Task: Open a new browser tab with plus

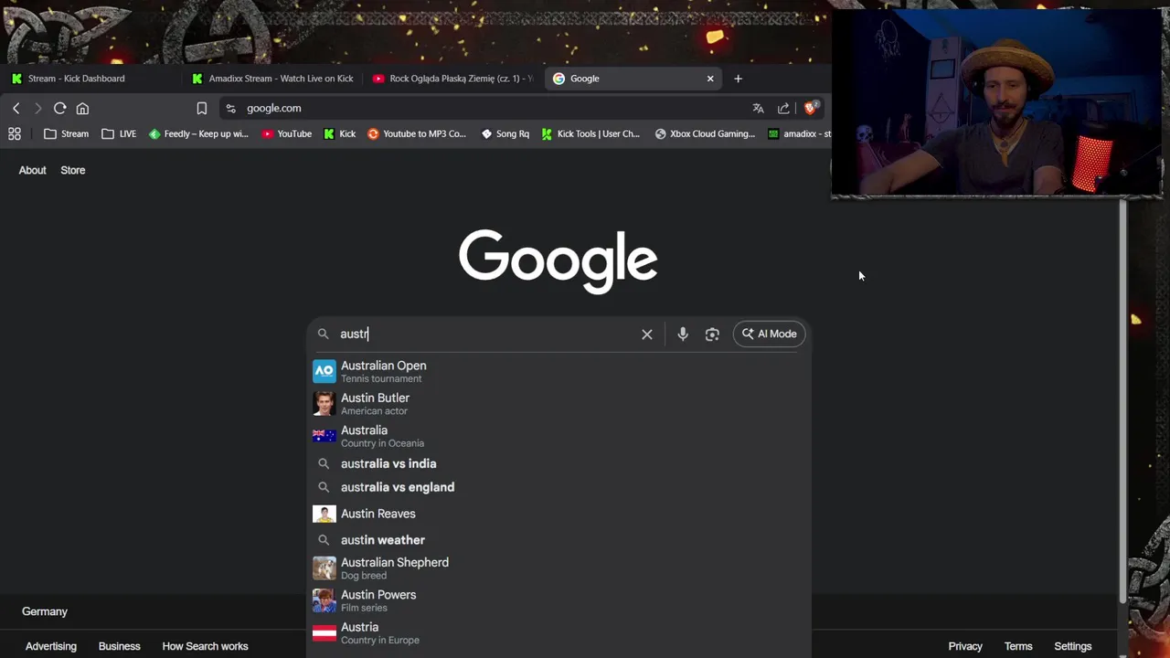Action: pyautogui.click(x=738, y=79)
